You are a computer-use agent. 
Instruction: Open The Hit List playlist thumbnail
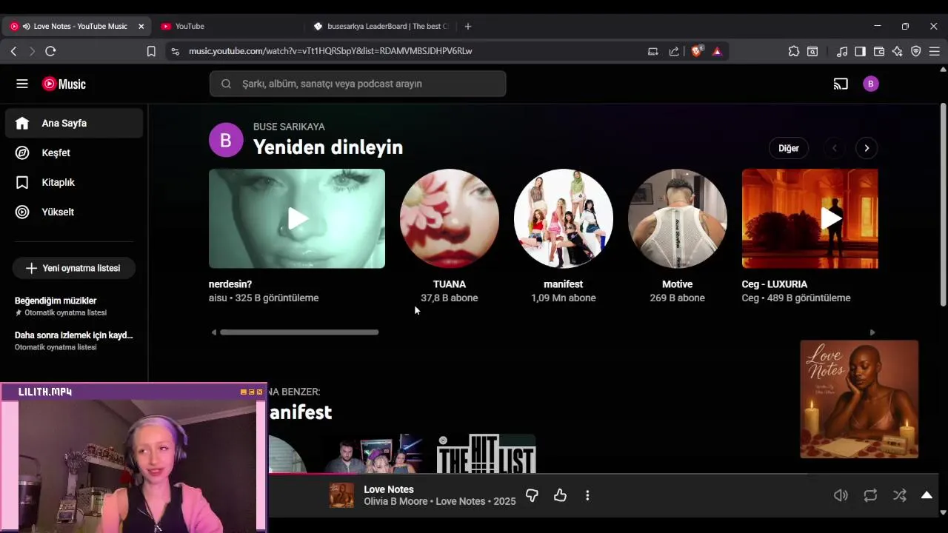click(486, 454)
